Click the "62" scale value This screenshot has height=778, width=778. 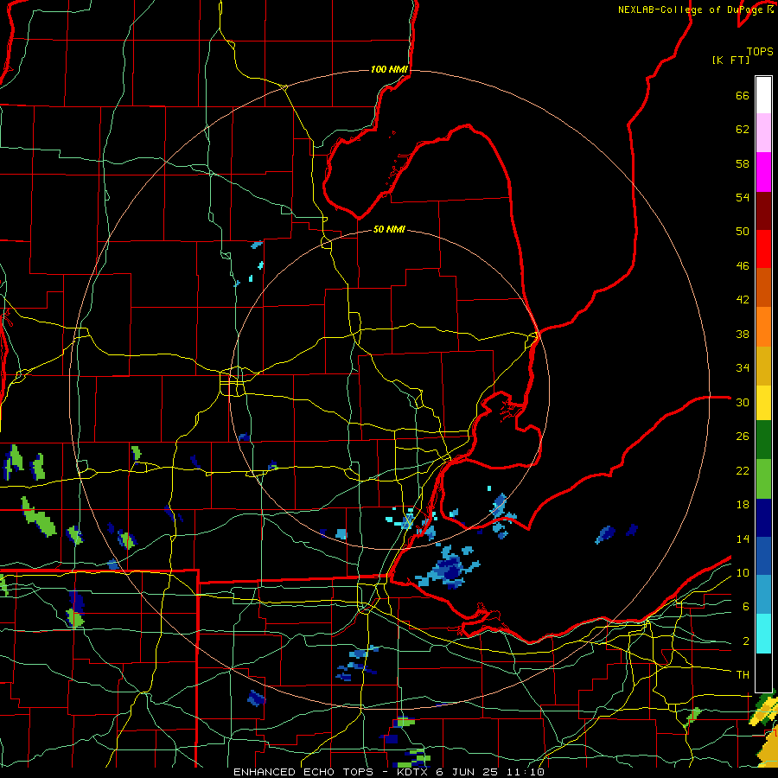click(743, 130)
